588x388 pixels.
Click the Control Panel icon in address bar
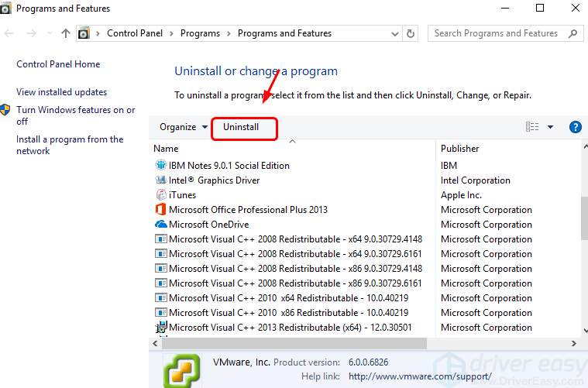pyautogui.click(x=84, y=33)
